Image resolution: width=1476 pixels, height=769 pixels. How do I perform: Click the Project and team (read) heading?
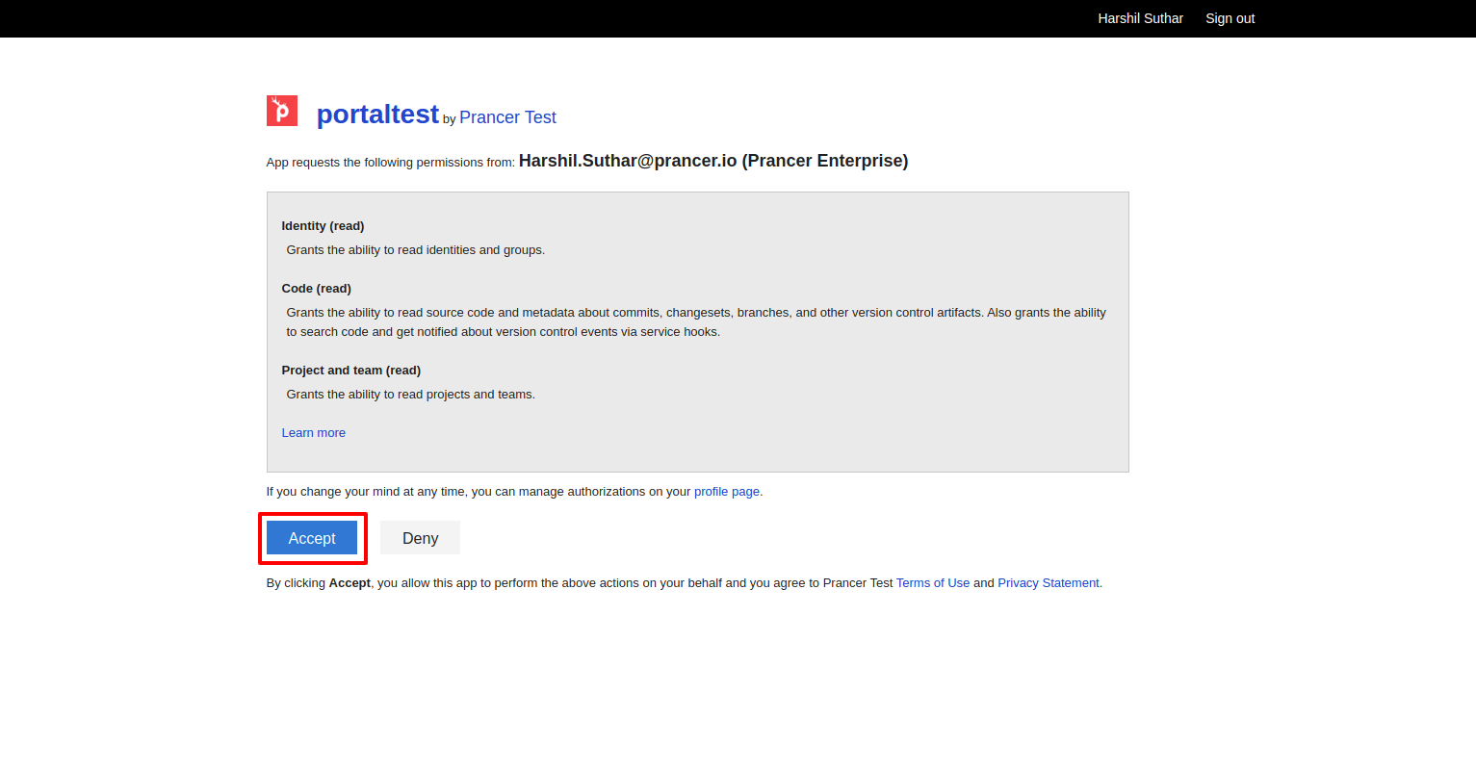(350, 371)
